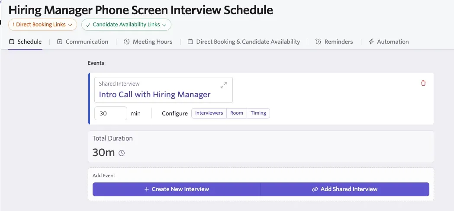The image size is (454, 211).
Task: Click the calendar icon on the Schedule tab
Action: [12, 42]
